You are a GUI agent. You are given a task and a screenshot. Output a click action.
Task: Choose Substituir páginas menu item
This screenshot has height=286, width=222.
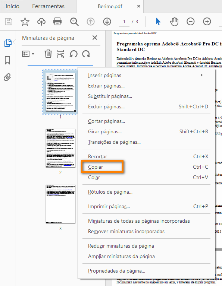(146, 96)
